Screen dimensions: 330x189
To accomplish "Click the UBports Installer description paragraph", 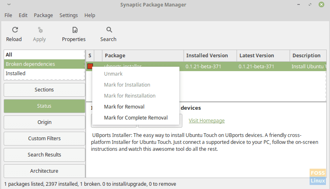I will (204, 142).
